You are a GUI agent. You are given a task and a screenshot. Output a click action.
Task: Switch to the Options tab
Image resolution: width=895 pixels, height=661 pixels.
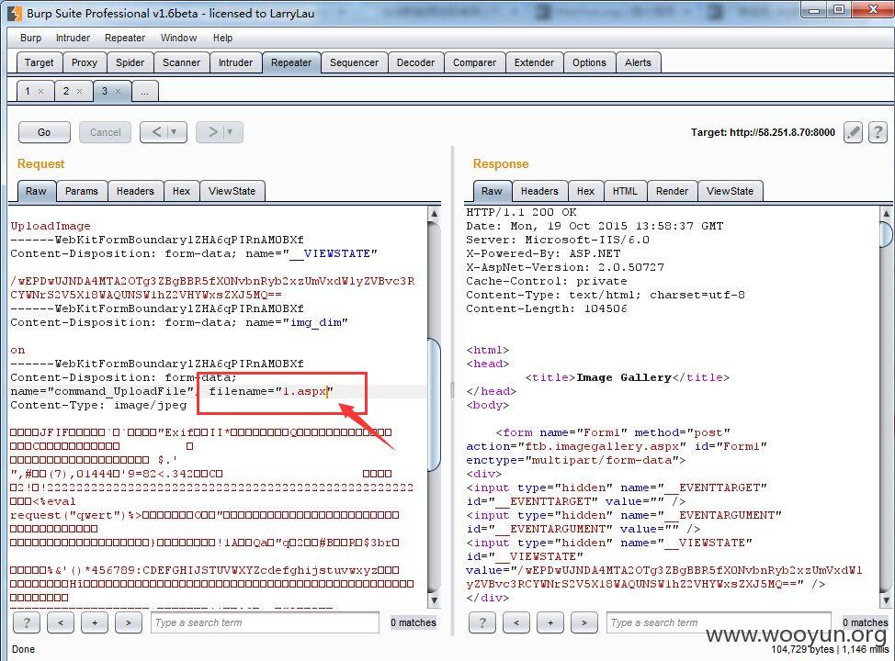click(589, 62)
